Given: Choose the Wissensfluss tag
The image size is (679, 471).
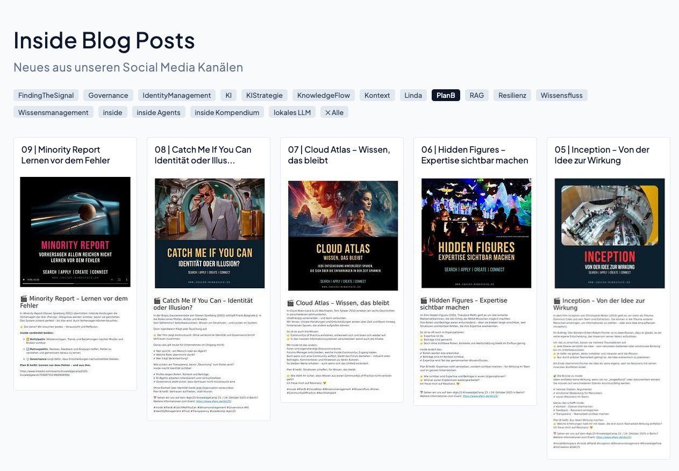Looking at the screenshot, I should [562, 95].
